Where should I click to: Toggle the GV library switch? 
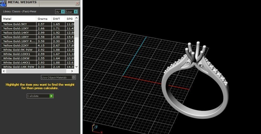coord(60,12)
